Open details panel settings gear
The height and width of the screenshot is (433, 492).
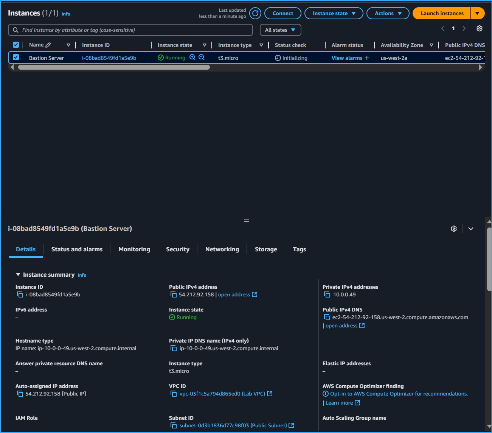[x=454, y=229]
